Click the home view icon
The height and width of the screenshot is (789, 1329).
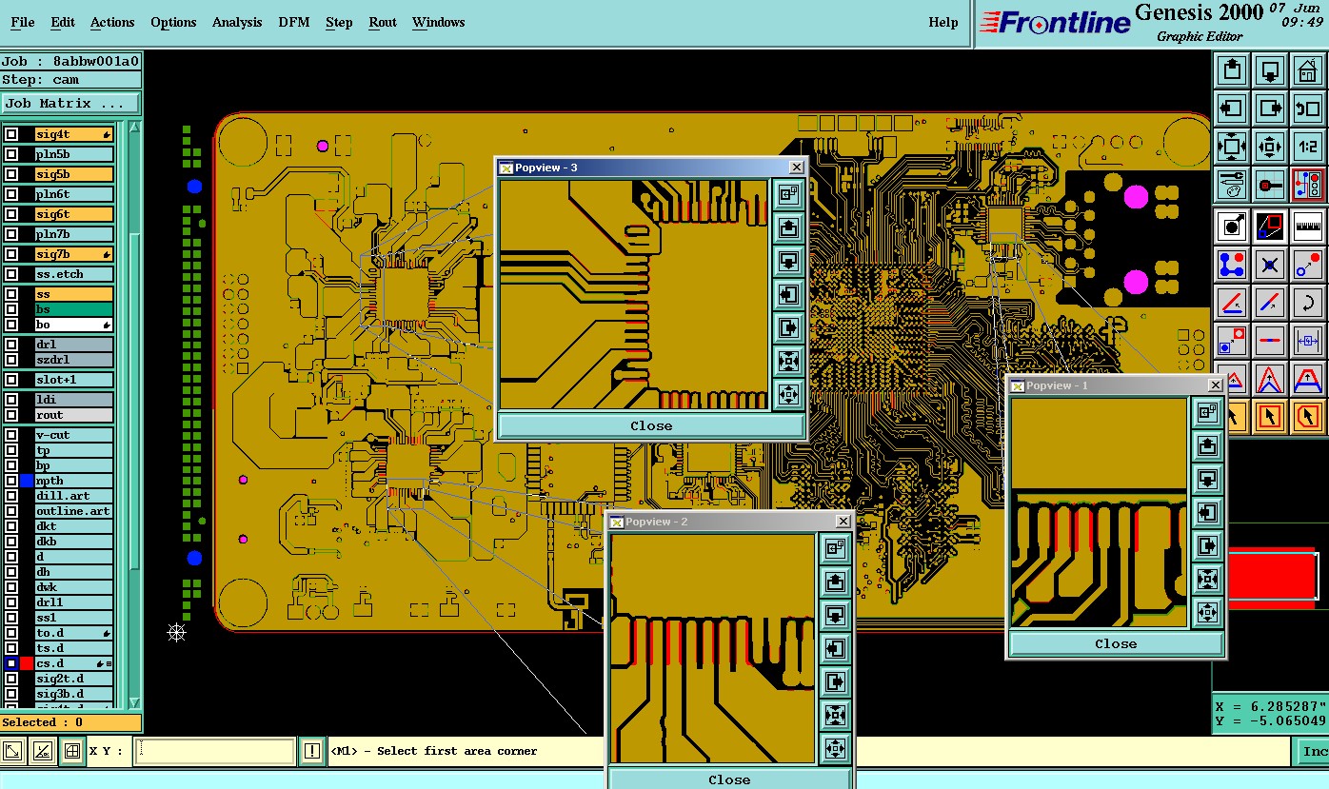[1308, 70]
